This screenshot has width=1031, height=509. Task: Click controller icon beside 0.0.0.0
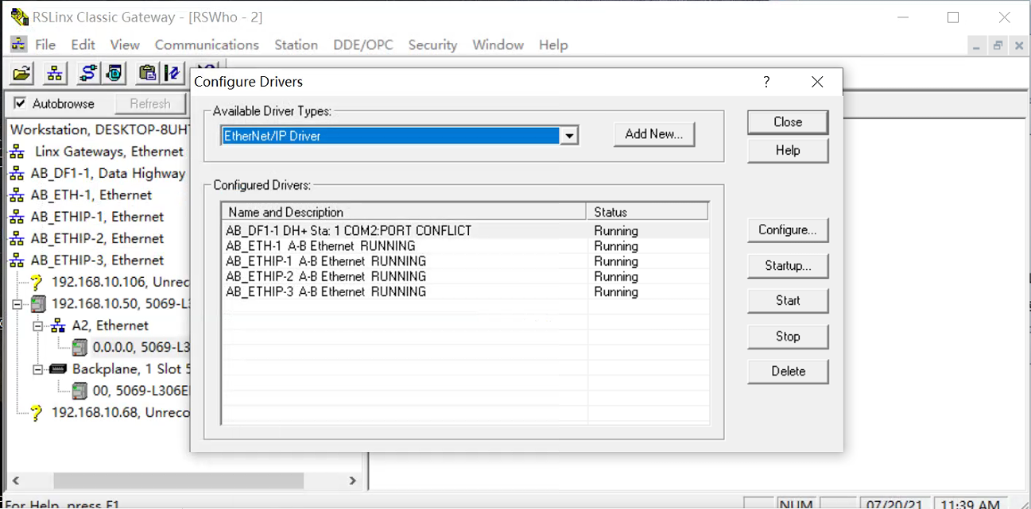79,347
